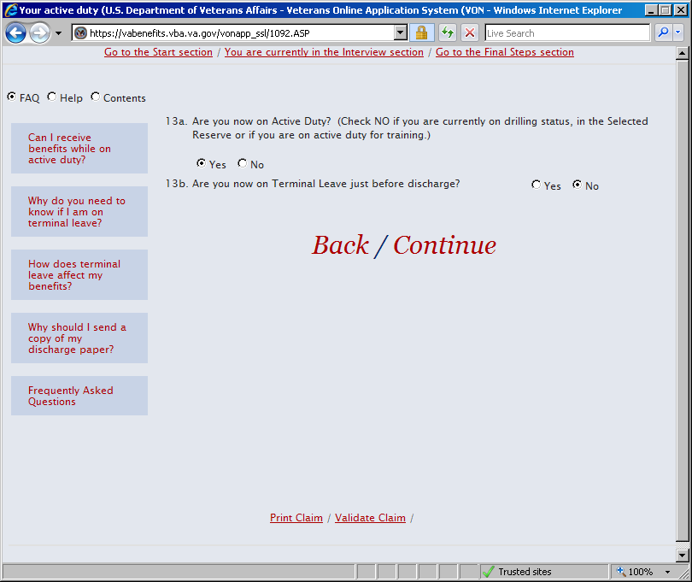Click the 13b Terminal Leave question text
Image resolution: width=692 pixels, height=582 pixels.
pyautogui.click(x=326, y=184)
